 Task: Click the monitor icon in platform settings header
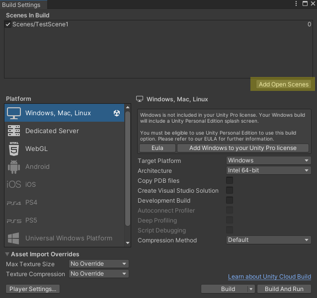[140, 99]
